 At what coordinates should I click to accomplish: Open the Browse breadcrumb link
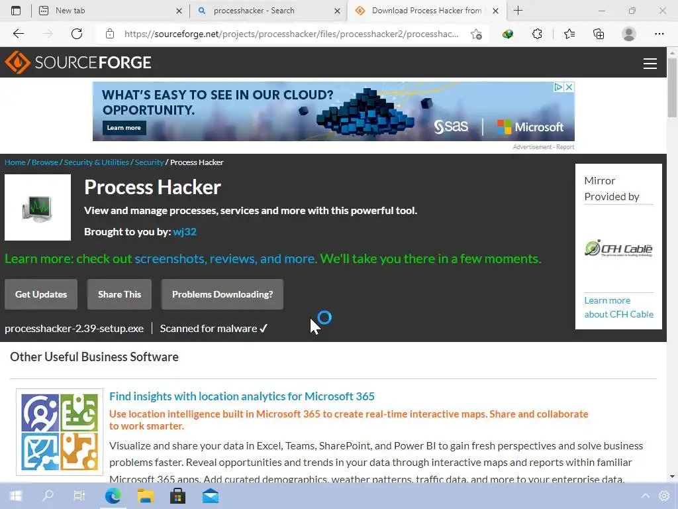(x=45, y=162)
